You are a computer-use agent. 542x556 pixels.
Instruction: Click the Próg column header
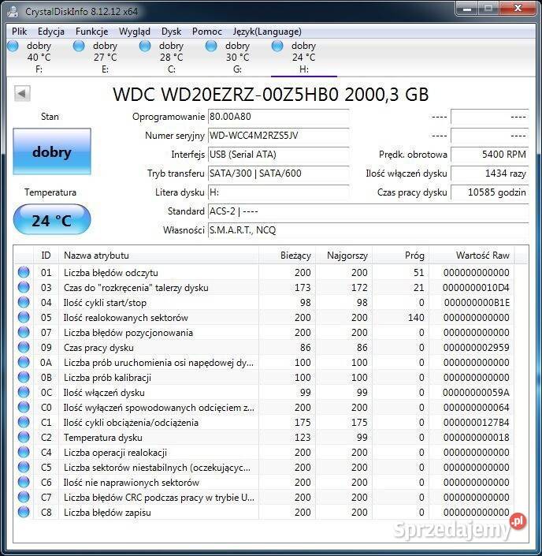(401, 256)
